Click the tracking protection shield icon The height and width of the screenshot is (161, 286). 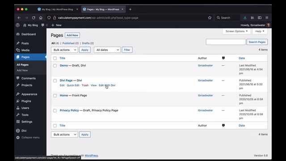[x=49, y=18]
